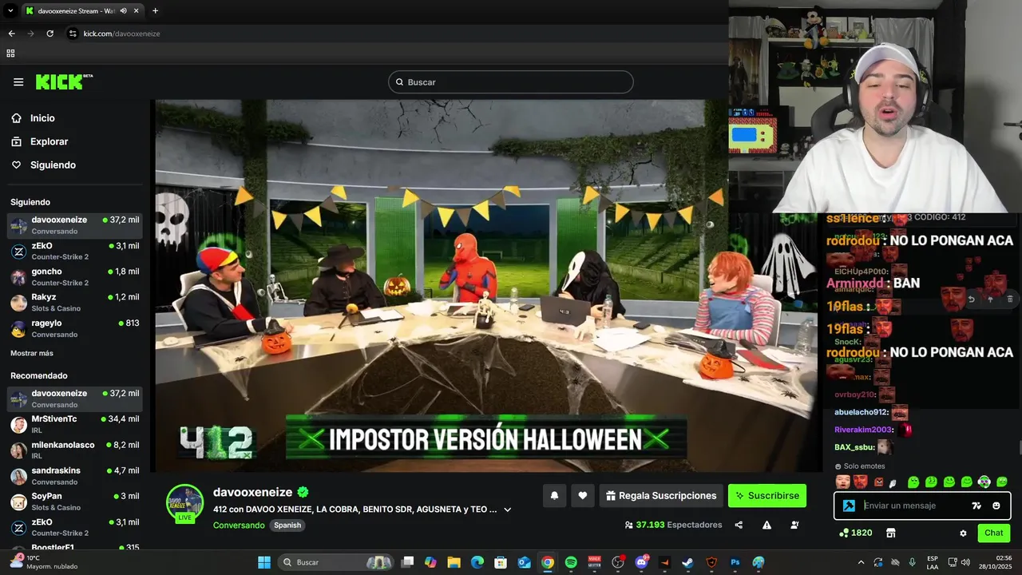Show hidden system tray icons
Viewport: 1022px width, 575px height.
pos(861,562)
